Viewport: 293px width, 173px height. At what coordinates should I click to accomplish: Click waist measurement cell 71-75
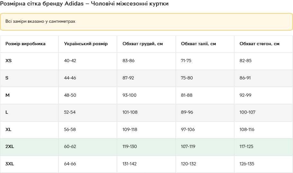tap(186, 61)
